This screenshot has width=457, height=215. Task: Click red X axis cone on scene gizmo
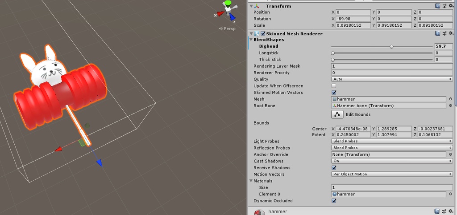(x=221, y=13)
